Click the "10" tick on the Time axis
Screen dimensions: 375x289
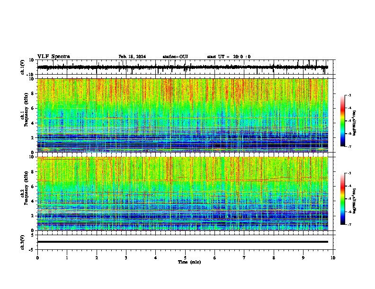[333, 258]
